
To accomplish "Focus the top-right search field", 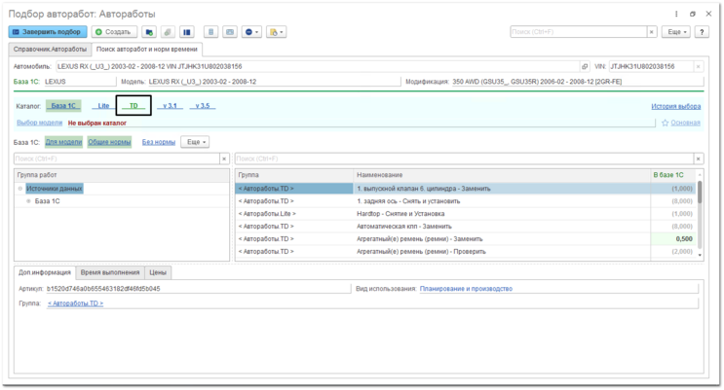I will click(578, 32).
